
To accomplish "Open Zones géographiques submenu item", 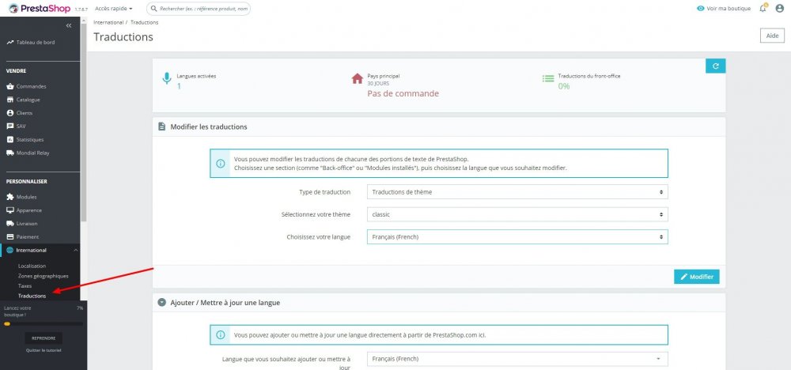I will pos(44,276).
